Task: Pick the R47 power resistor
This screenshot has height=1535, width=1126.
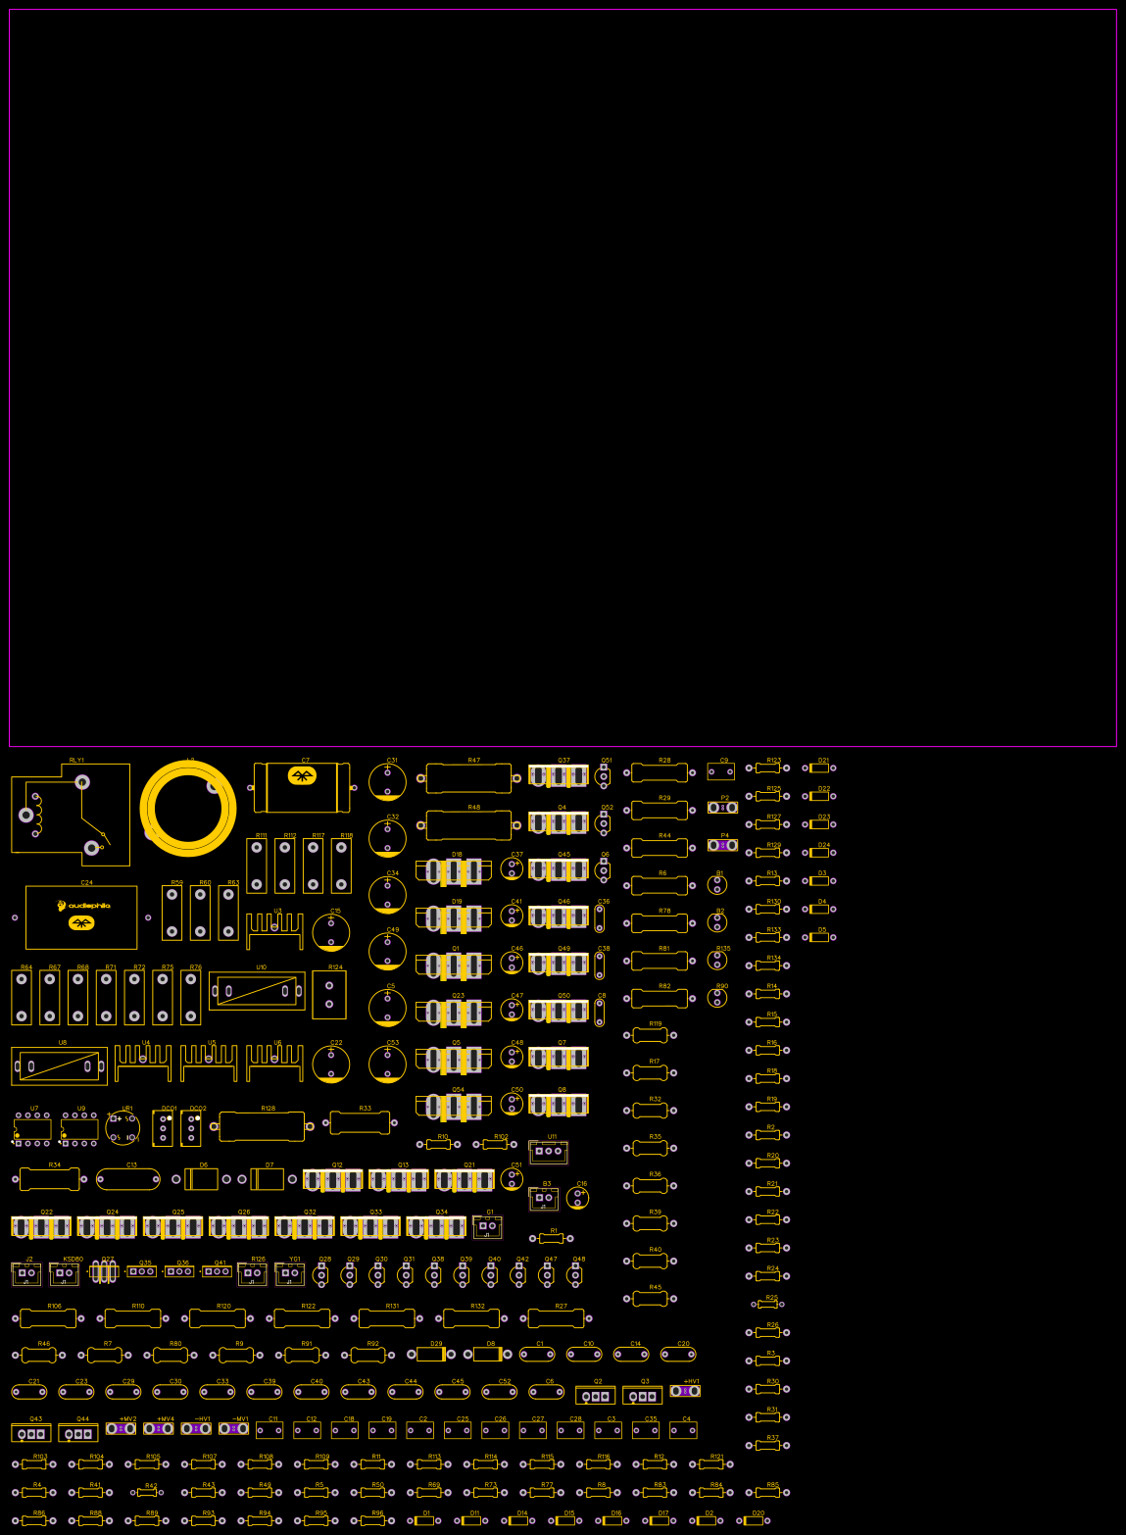Action: pyautogui.click(x=469, y=778)
